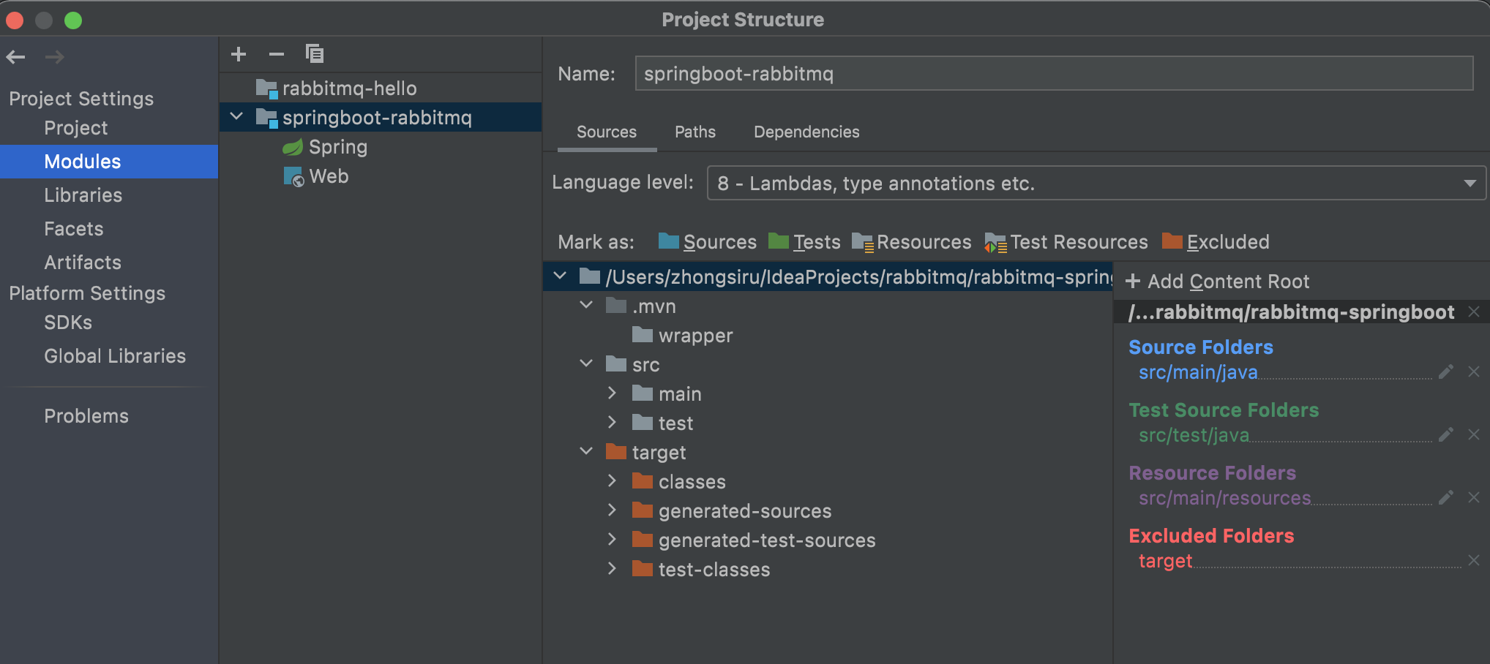The width and height of the screenshot is (1490, 664).
Task: Edit properties of src/main/java source folder
Action: (x=1445, y=372)
